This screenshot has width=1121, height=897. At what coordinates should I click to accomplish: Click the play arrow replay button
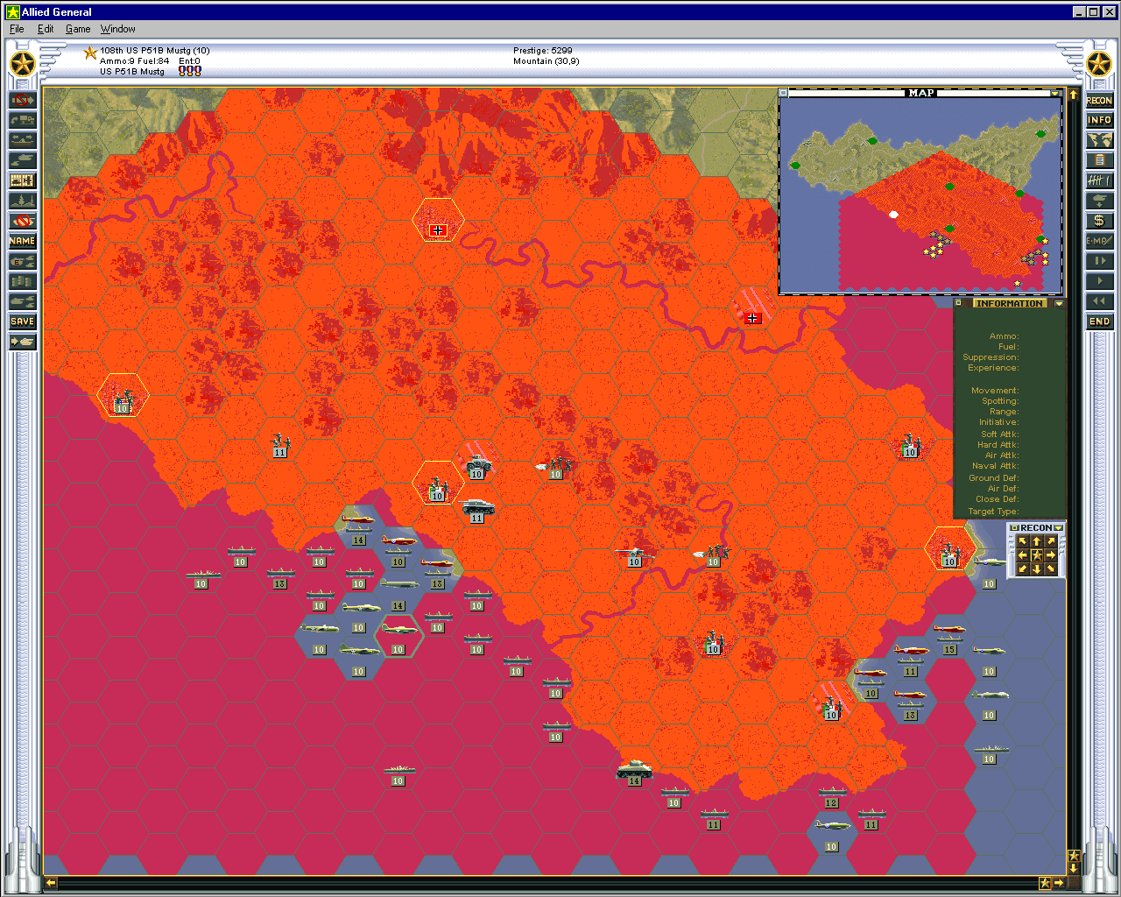click(1099, 281)
